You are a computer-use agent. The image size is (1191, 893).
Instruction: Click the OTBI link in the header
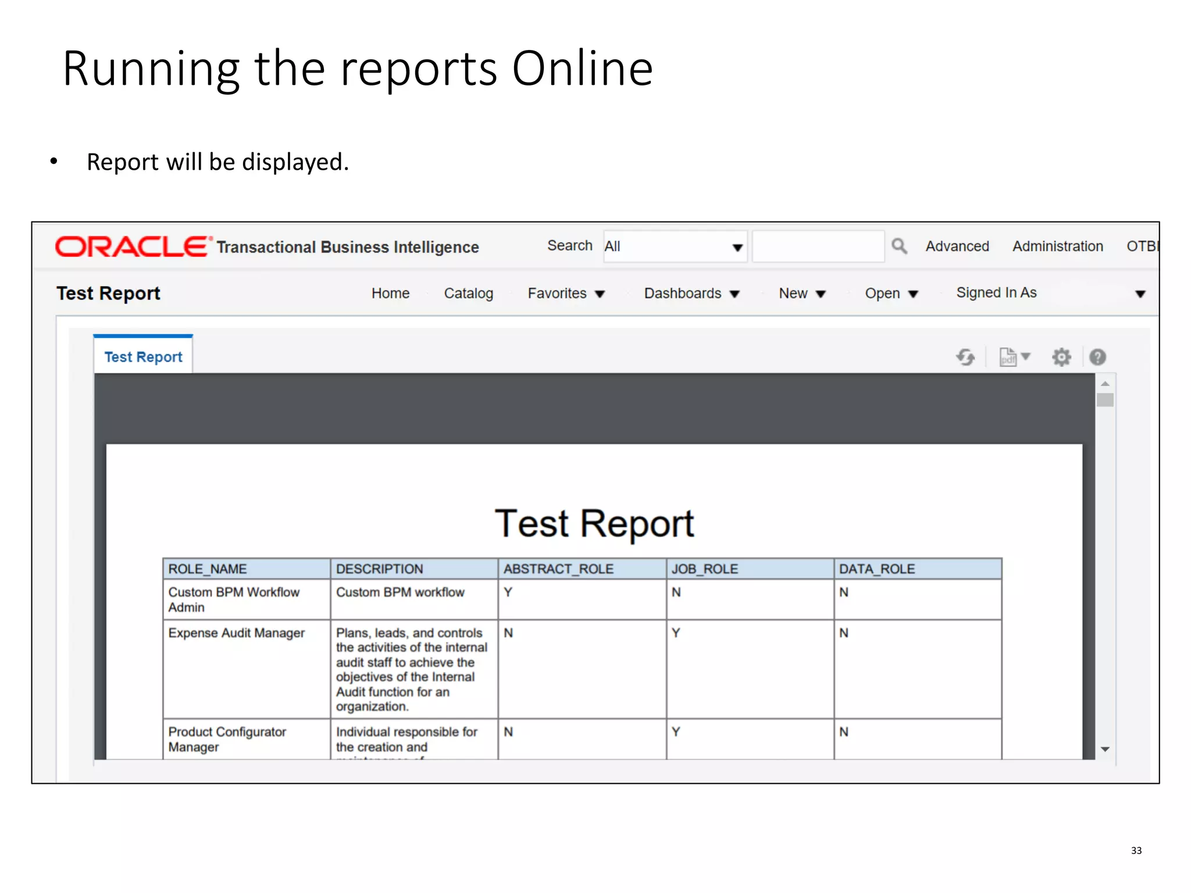[x=1142, y=247]
